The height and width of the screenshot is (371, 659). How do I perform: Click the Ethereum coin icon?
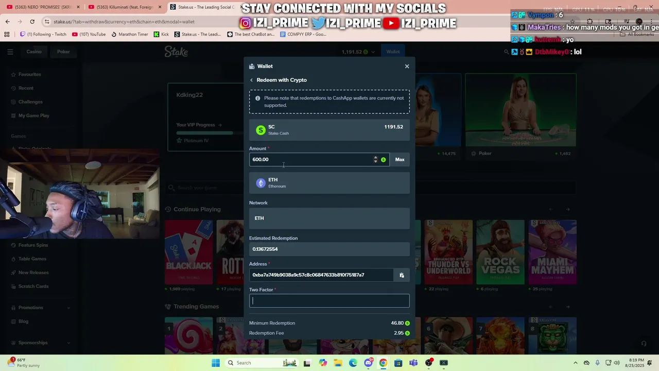pos(261,183)
